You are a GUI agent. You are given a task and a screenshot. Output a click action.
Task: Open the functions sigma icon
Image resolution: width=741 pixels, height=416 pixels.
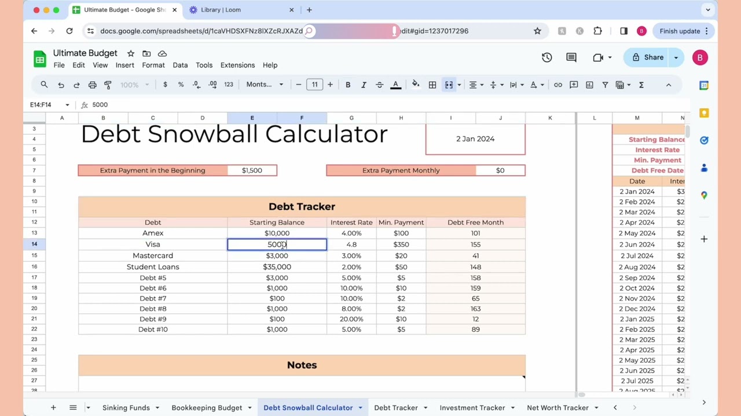[x=641, y=85]
